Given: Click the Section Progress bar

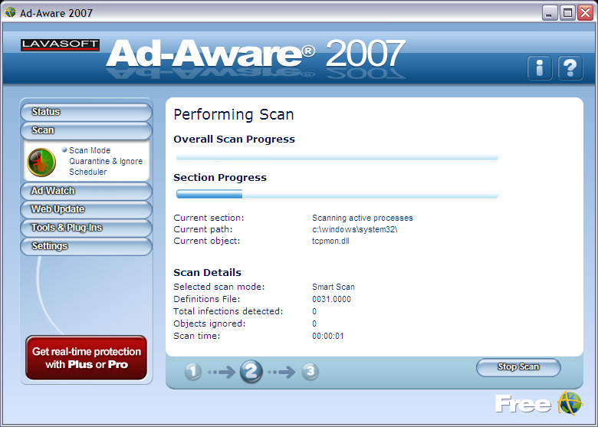Looking at the screenshot, I should coord(337,195).
